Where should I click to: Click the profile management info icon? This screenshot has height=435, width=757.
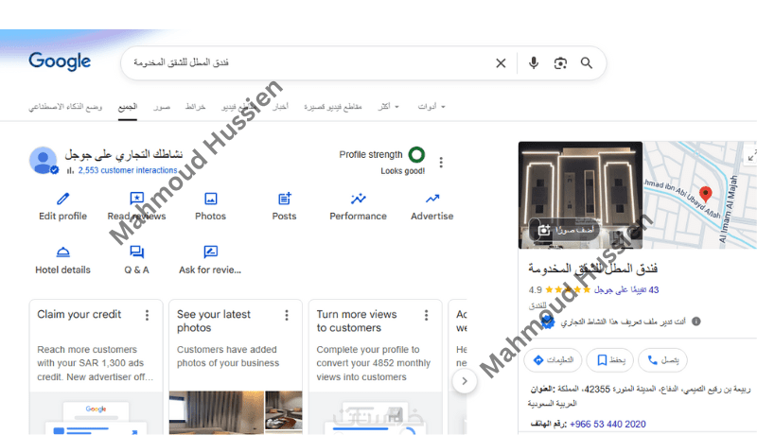tap(696, 322)
